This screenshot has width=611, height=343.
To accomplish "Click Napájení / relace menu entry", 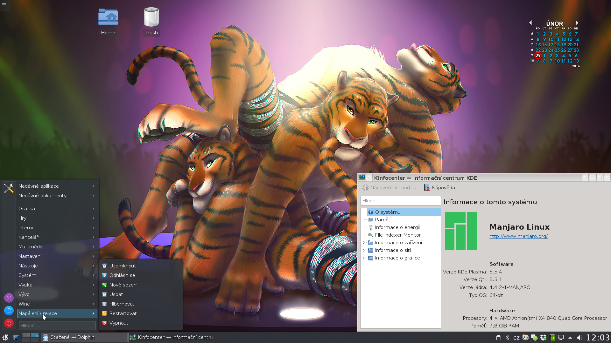I will click(x=57, y=313).
